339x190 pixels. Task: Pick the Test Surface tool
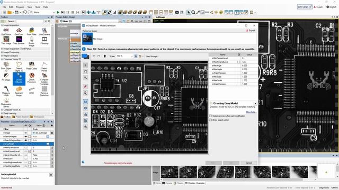pos(19,41)
